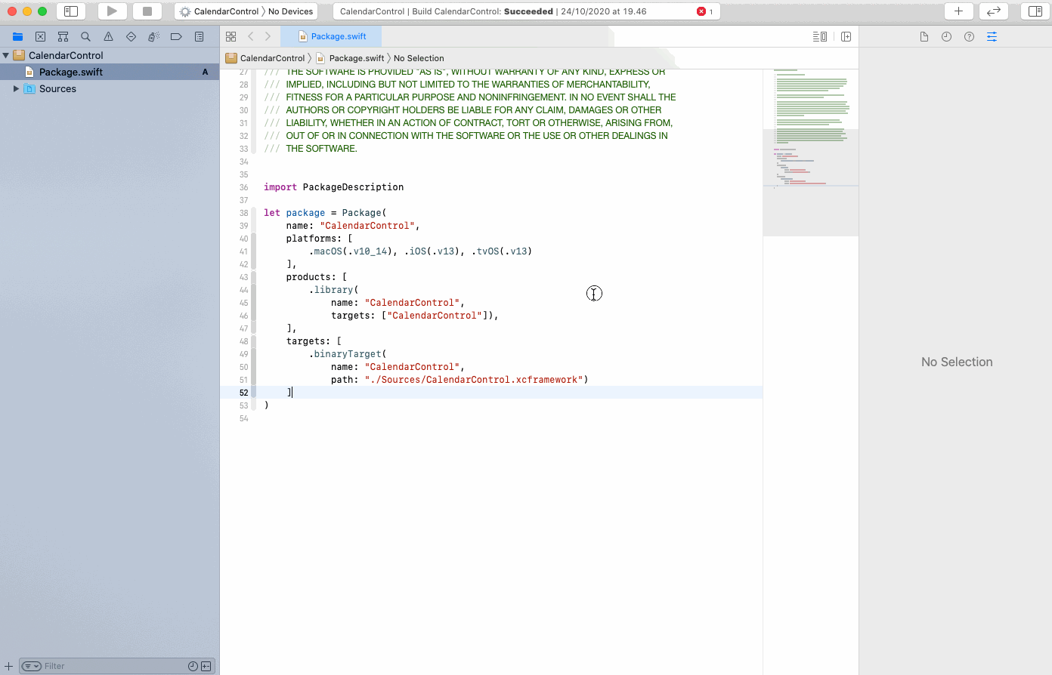1052x675 pixels.
Task: Click the xcframework path string
Action: (473, 380)
